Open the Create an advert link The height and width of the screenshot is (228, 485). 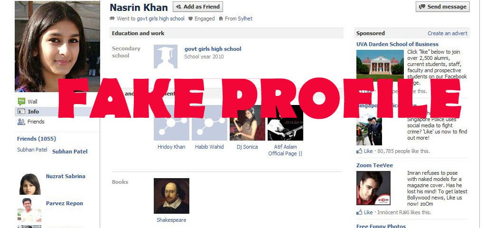tap(448, 33)
